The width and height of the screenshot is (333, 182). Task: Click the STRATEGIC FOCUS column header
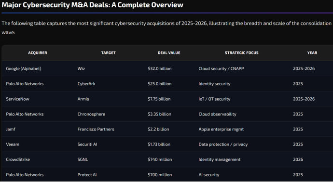click(242, 53)
